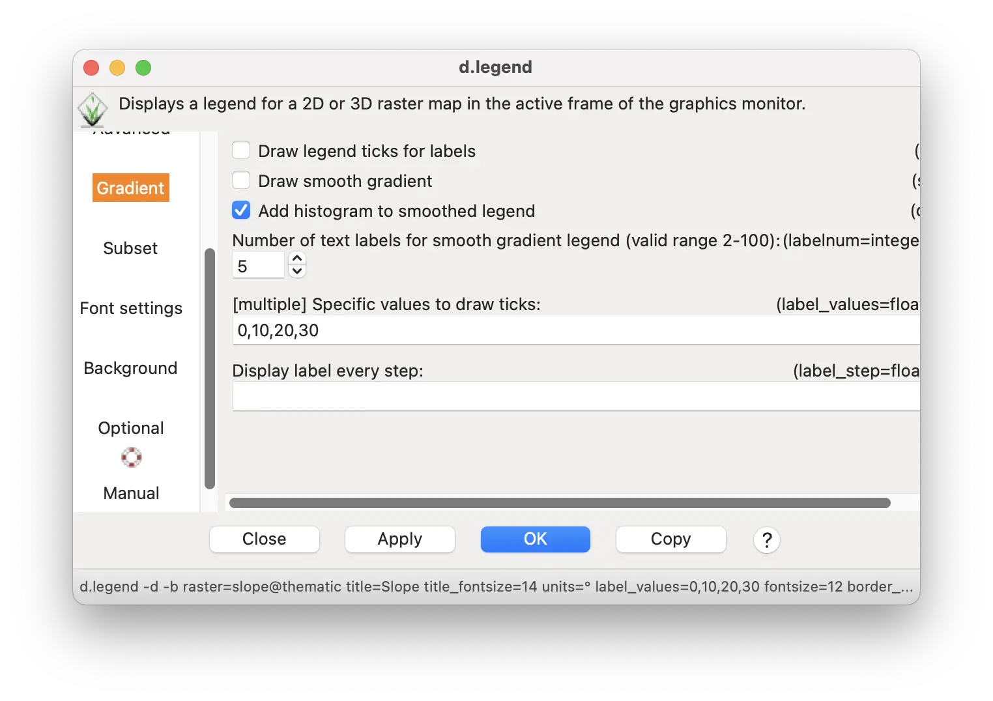Click the GRASS GIS logo icon

pos(92,109)
